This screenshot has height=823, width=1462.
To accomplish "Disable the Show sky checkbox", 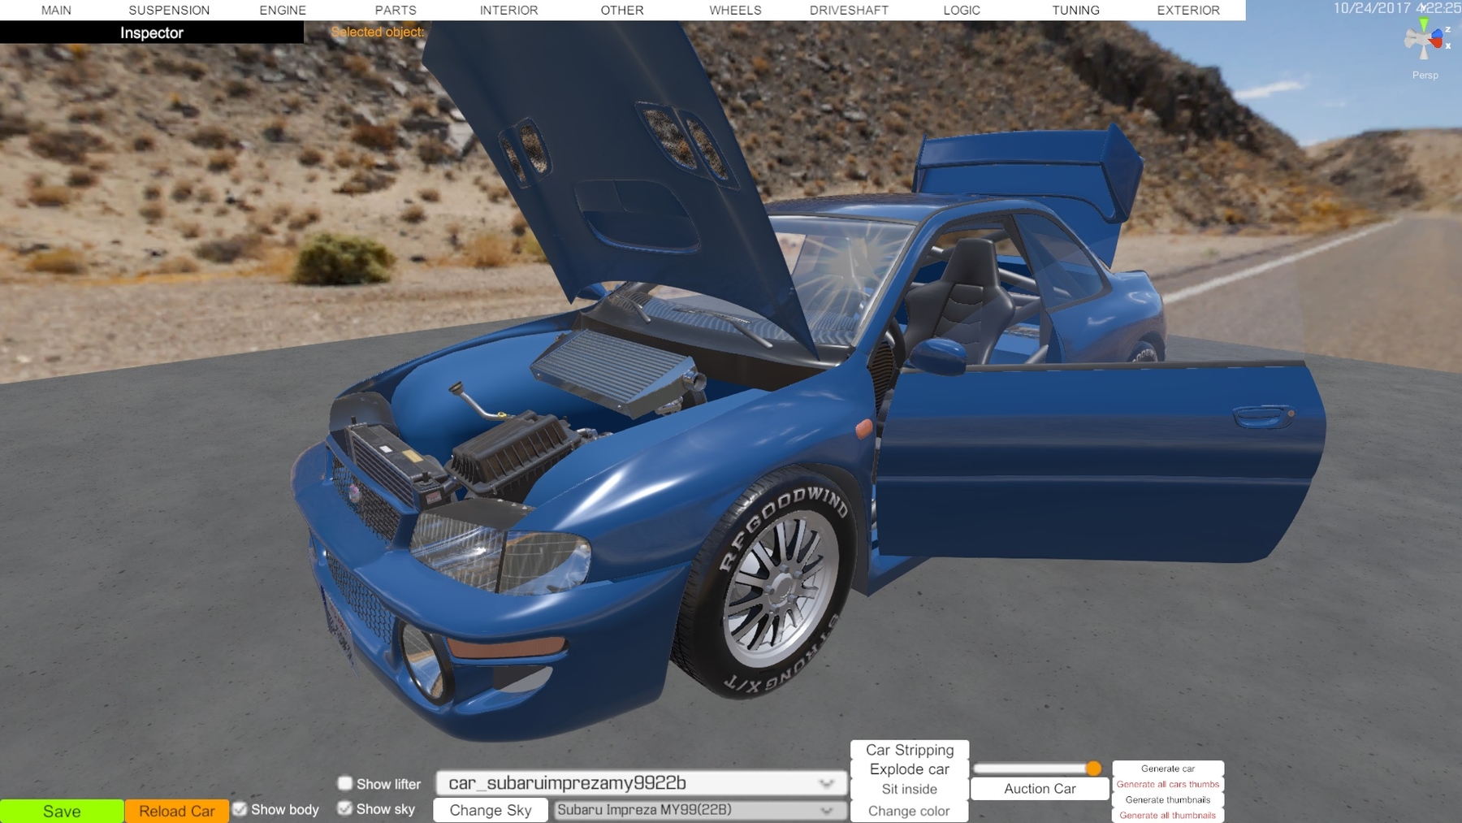I will pos(346,809).
